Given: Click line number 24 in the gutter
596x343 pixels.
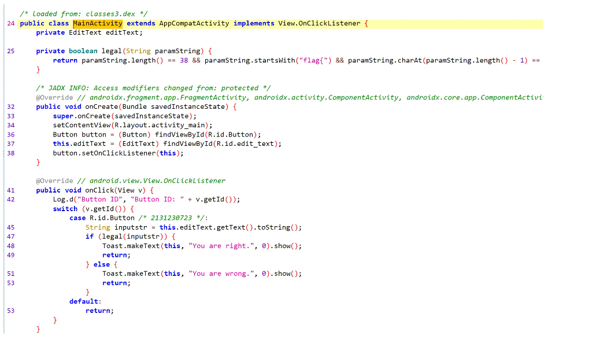Looking at the screenshot, I should pyautogui.click(x=10, y=24).
